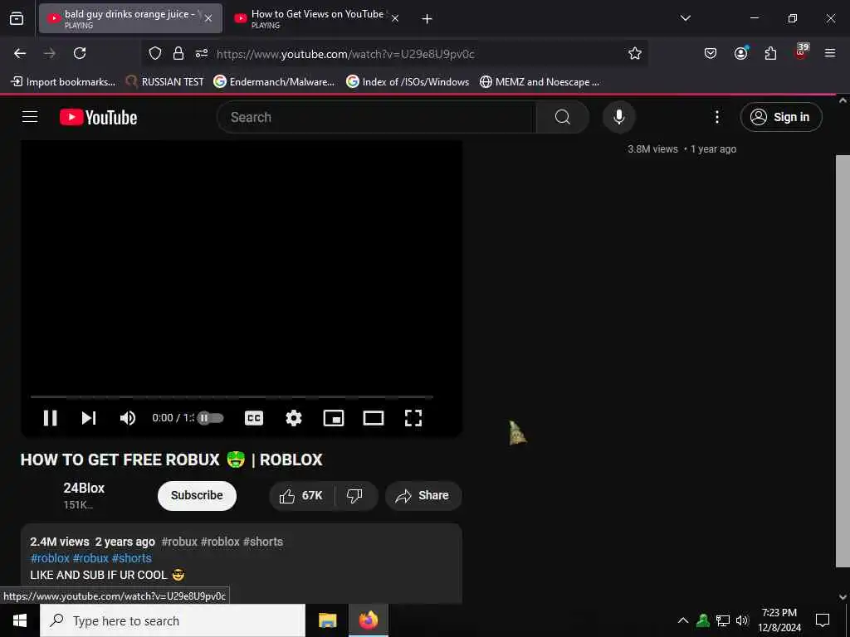The height and width of the screenshot is (637, 850).
Task: Open the RUSSIAN TEST bookmark
Action: point(164,82)
